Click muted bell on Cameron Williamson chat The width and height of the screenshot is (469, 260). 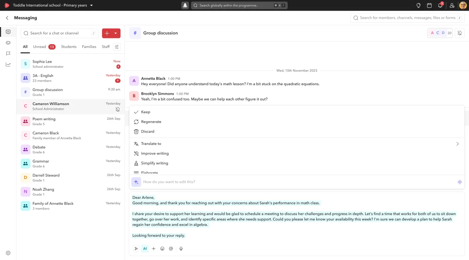click(118, 109)
